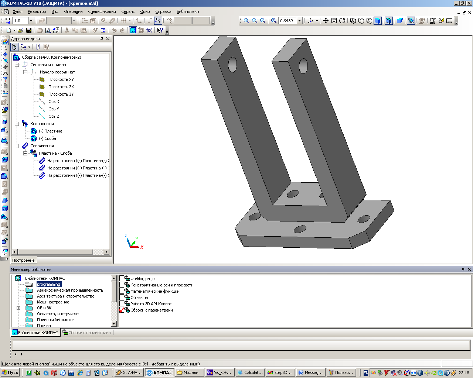Enable the 'Объекты' library checkbox

(122, 298)
